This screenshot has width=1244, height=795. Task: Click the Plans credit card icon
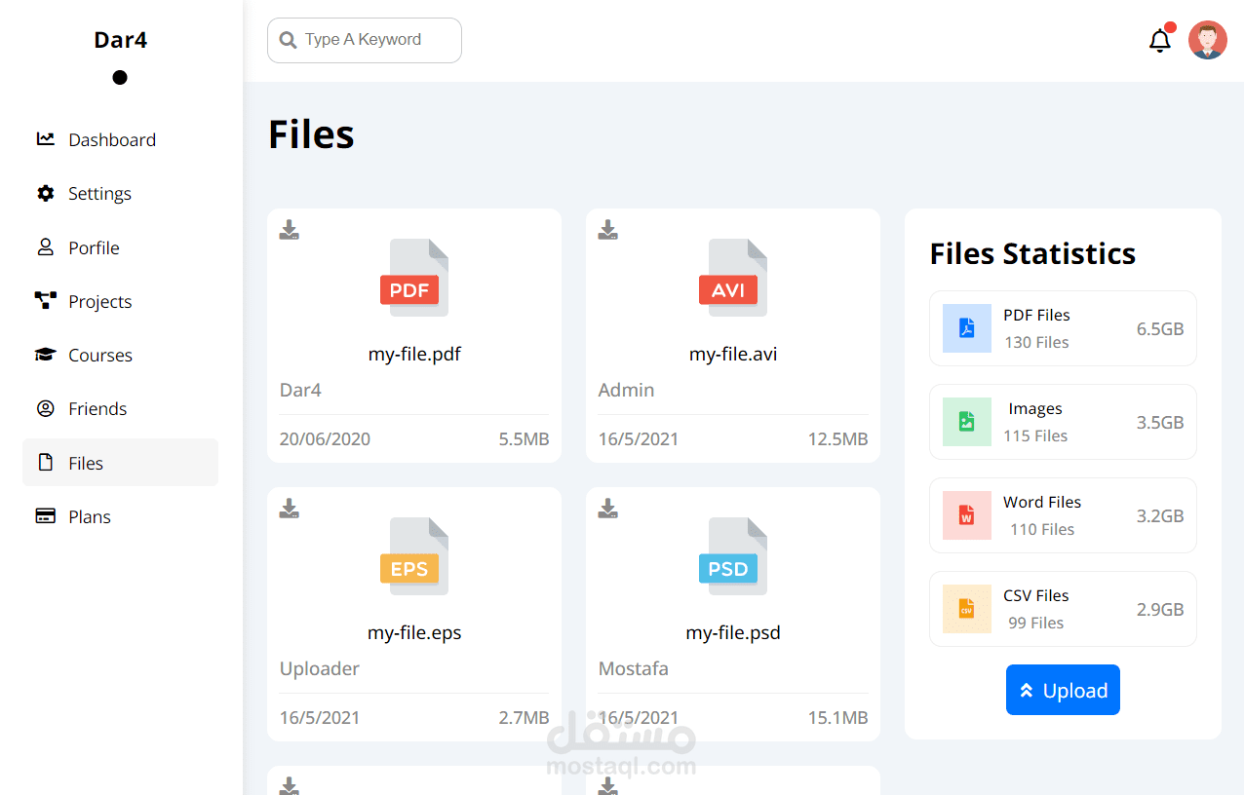pos(46,516)
